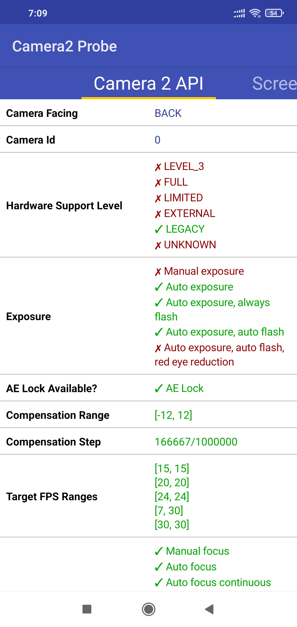Collapse the Exposure section

28,316
